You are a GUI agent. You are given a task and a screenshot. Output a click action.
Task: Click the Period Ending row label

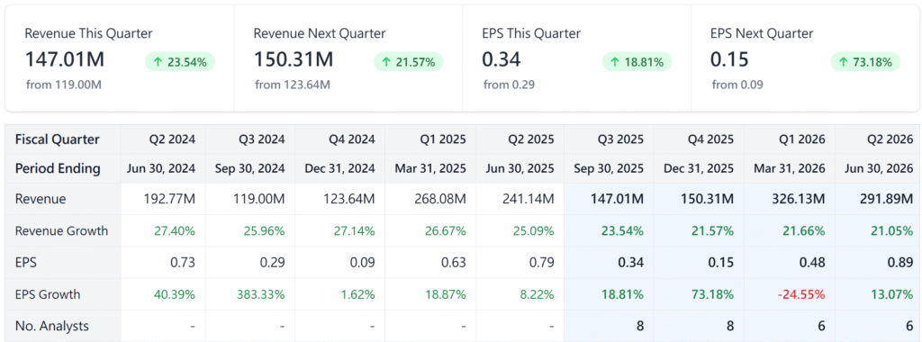click(x=58, y=168)
